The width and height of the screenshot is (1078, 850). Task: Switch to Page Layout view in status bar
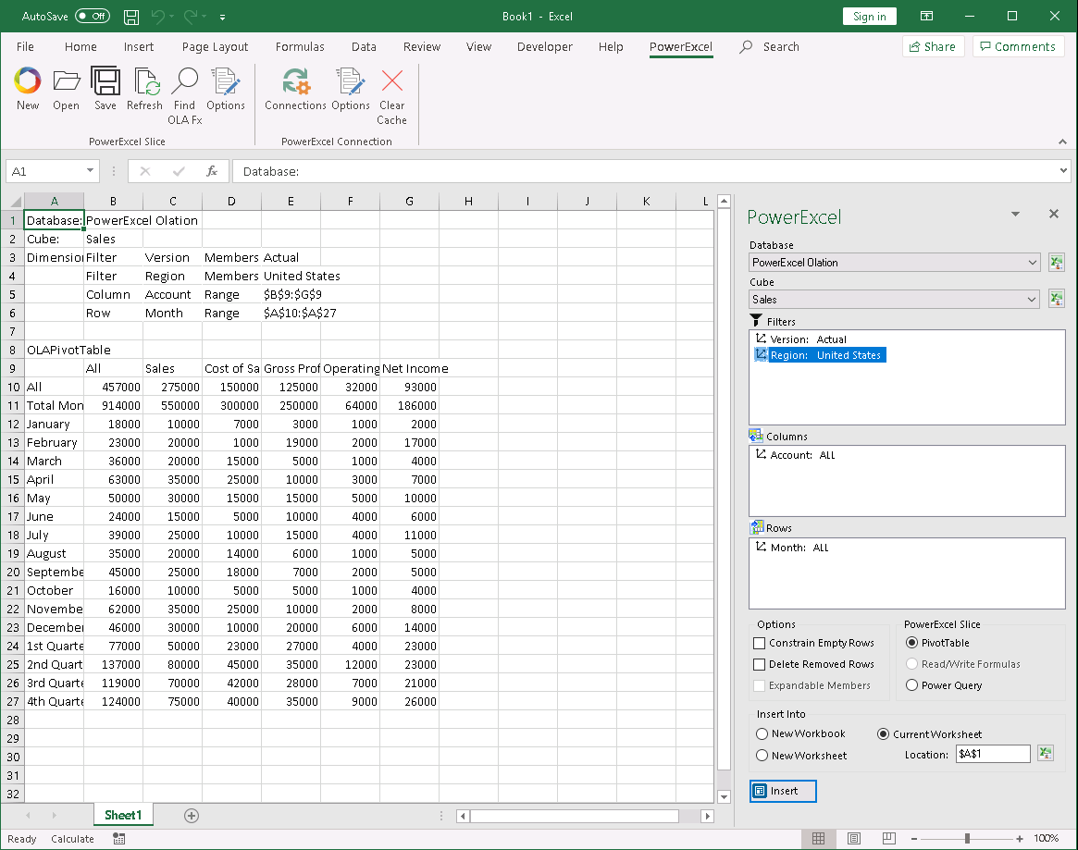click(x=854, y=838)
